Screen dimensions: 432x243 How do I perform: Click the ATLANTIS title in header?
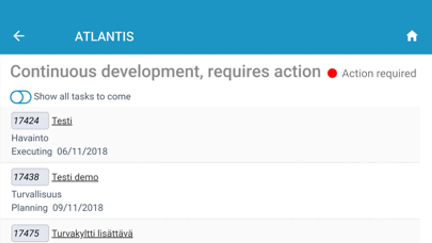[x=104, y=37]
